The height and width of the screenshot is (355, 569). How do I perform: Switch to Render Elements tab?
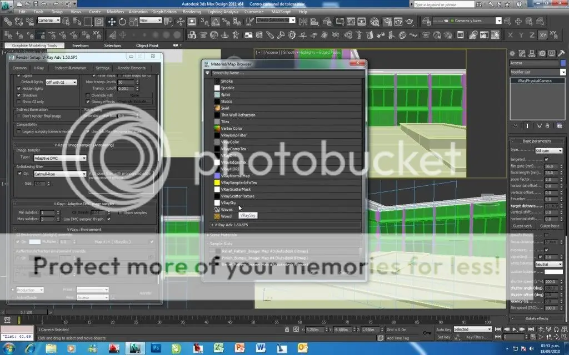131,68
